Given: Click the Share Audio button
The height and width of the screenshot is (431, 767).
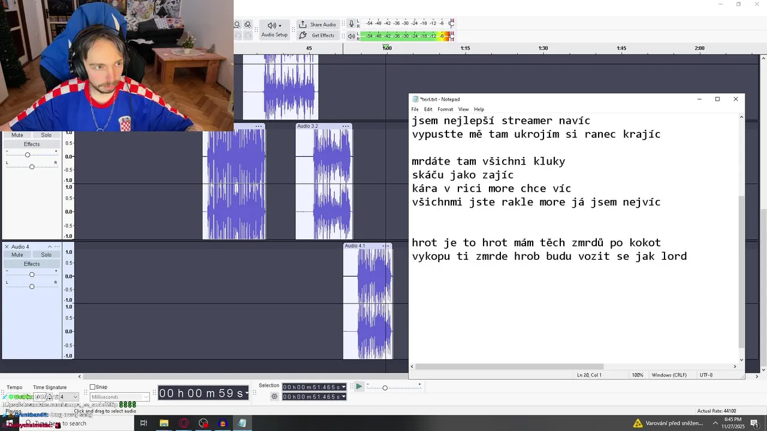Looking at the screenshot, I should [x=318, y=25].
